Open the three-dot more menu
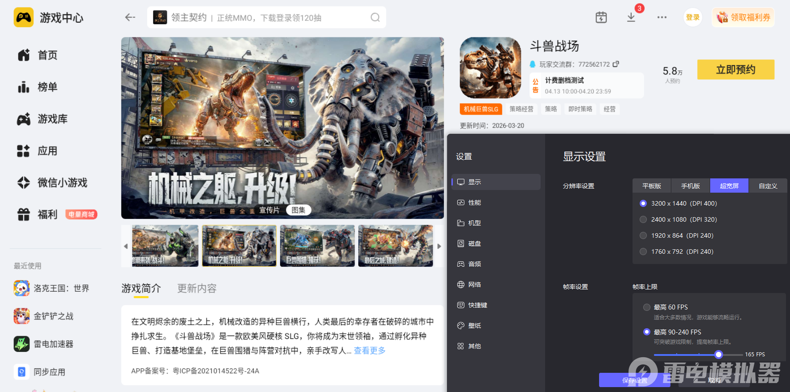The width and height of the screenshot is (790, 392). click(x=662, y=17)
